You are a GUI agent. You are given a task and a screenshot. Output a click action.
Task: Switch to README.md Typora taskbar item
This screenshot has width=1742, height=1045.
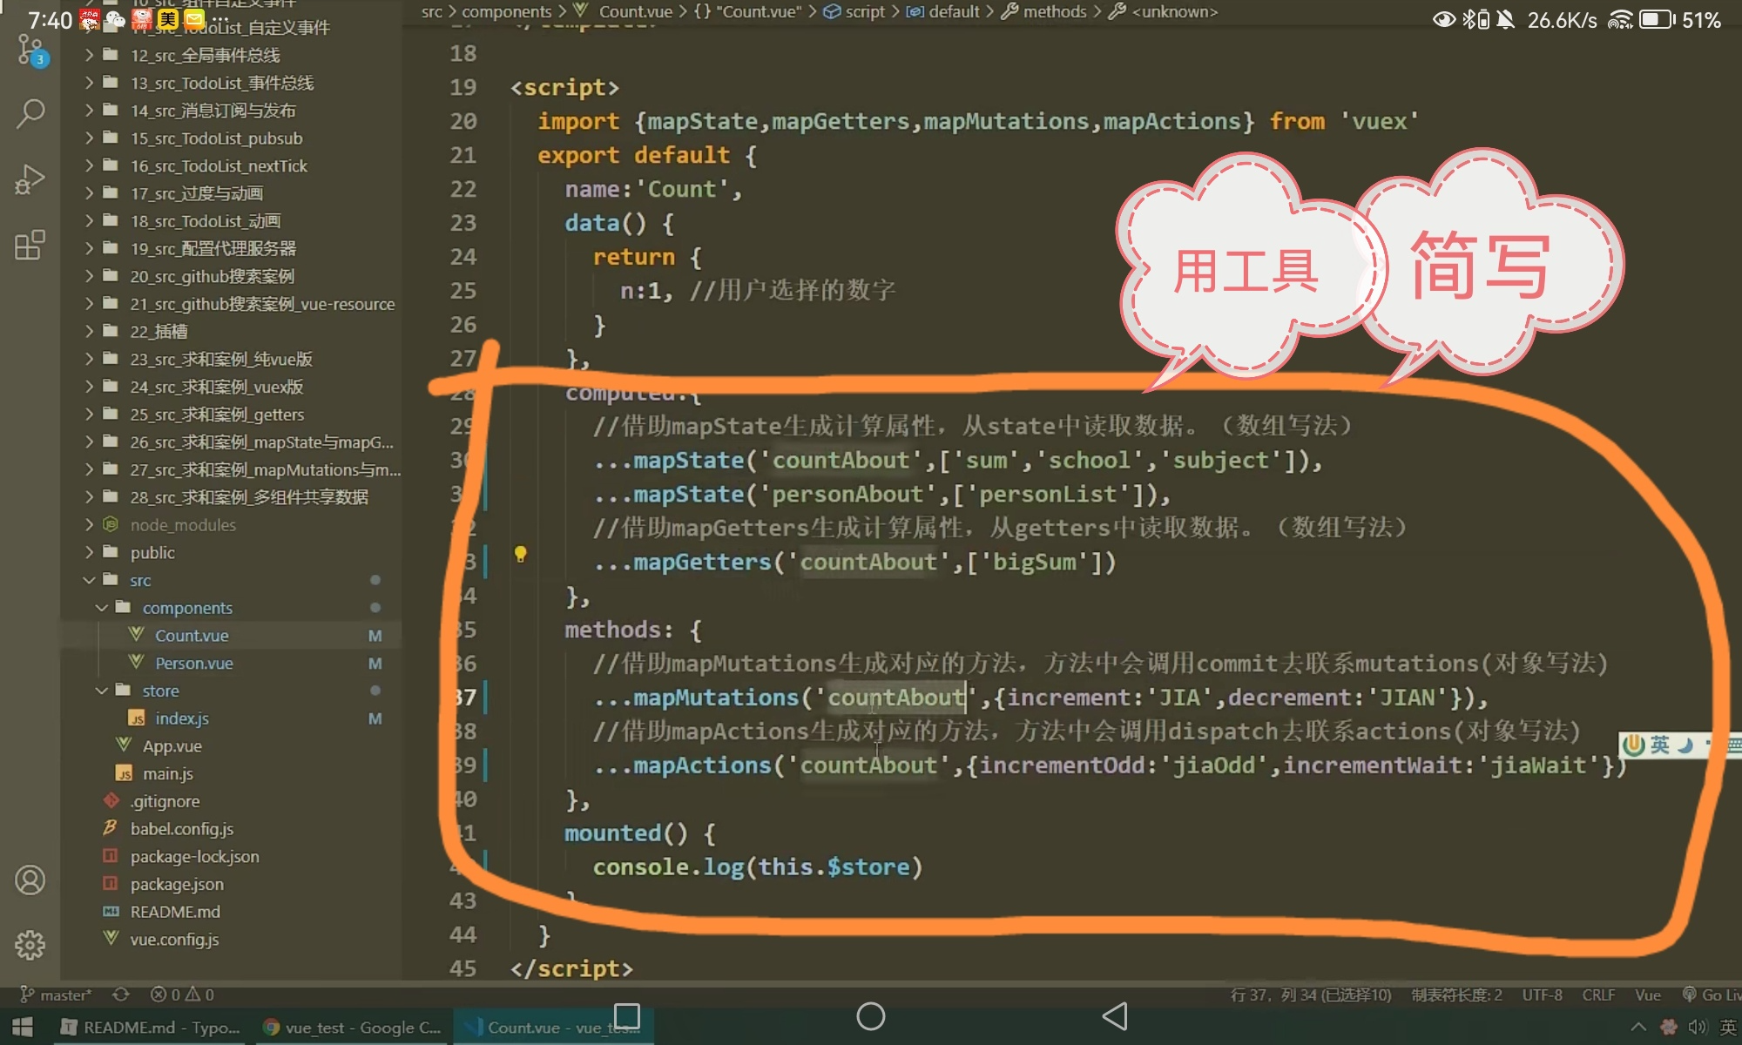[x=150, y=1028]
